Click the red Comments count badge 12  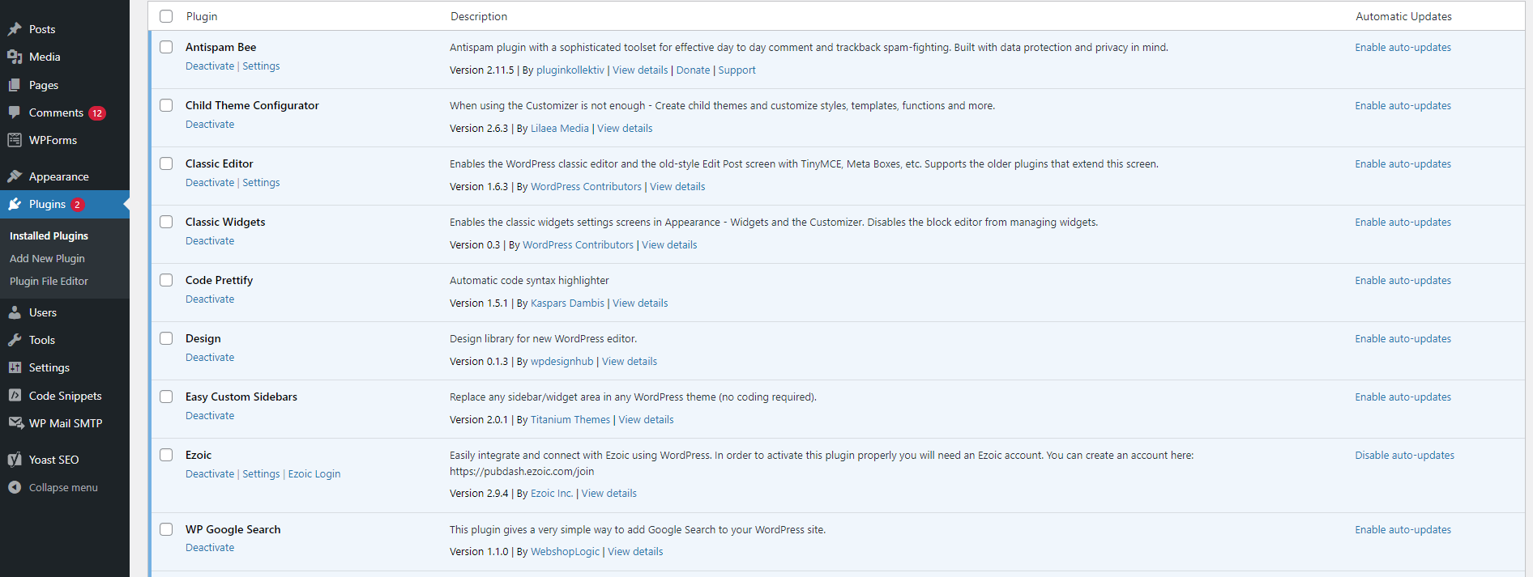click(97, 113)
